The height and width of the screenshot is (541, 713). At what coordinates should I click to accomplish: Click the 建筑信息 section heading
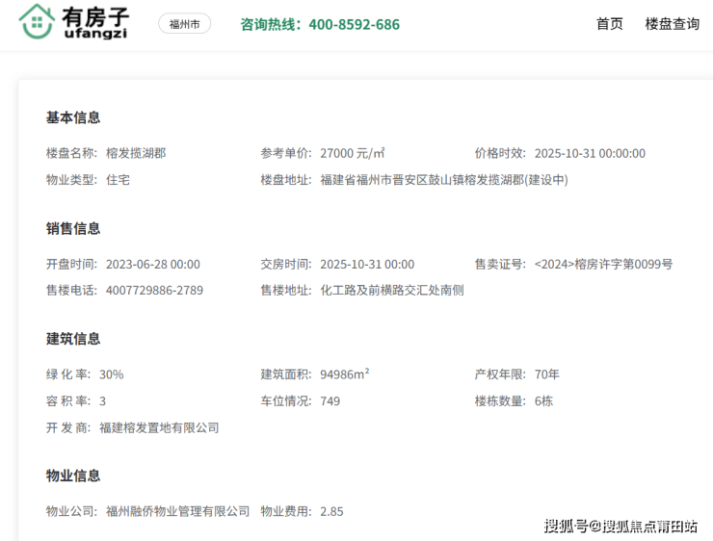pos(73,339)
